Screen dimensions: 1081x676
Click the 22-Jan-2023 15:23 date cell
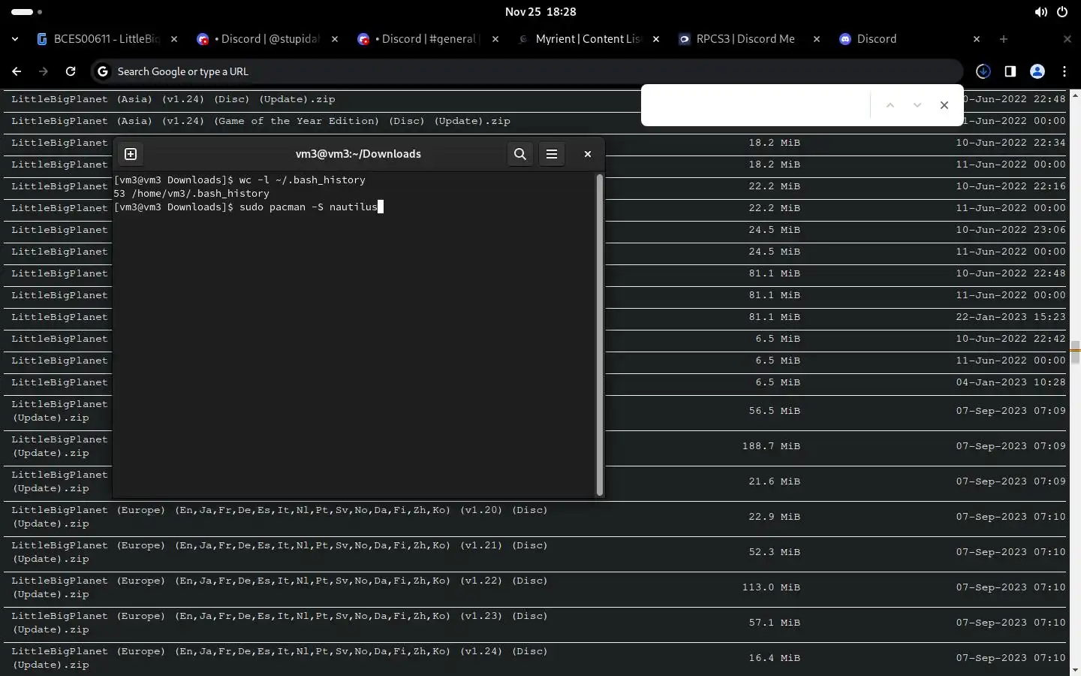point(1010,317)
